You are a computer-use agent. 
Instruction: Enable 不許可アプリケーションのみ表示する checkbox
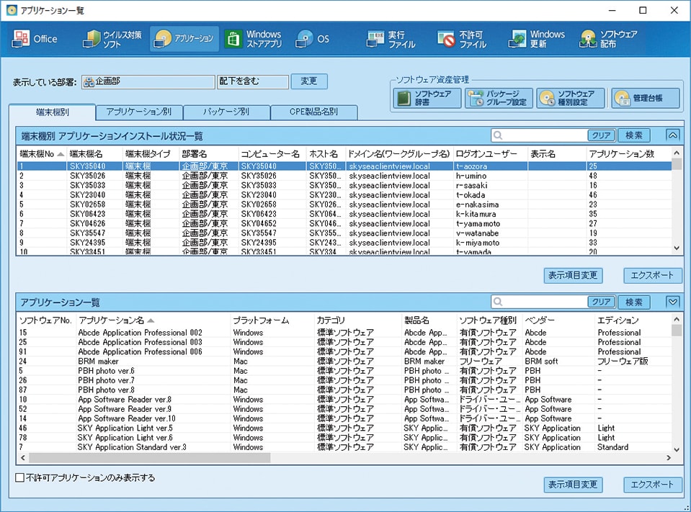click(20, 477)
